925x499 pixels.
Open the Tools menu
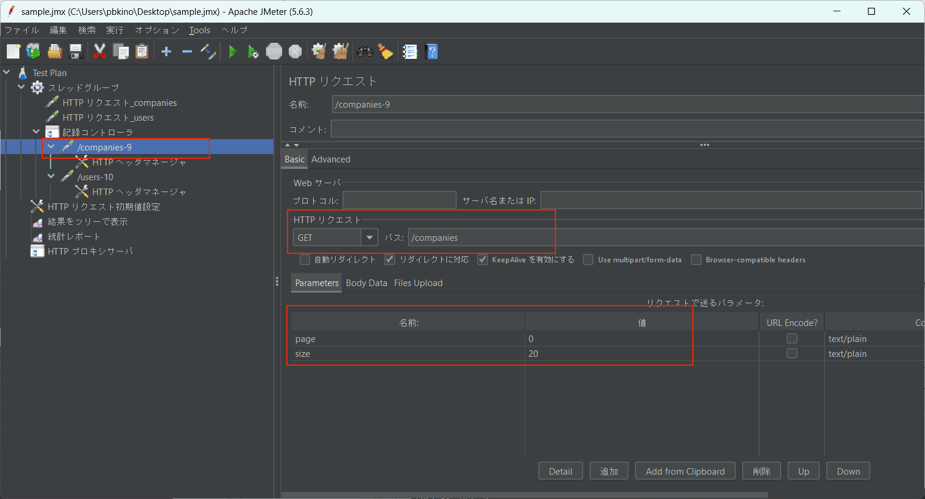[200, 30]
